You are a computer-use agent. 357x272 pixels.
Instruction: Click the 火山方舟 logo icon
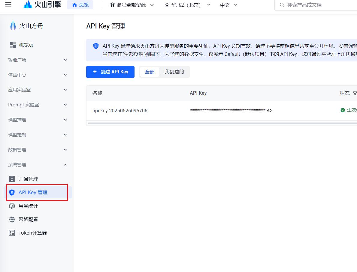click(x=11, y=26)
